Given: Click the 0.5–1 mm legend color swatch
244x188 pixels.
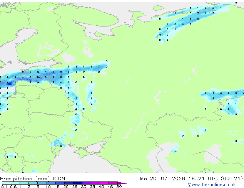Looking at the screenshot, I should [15, 183].
